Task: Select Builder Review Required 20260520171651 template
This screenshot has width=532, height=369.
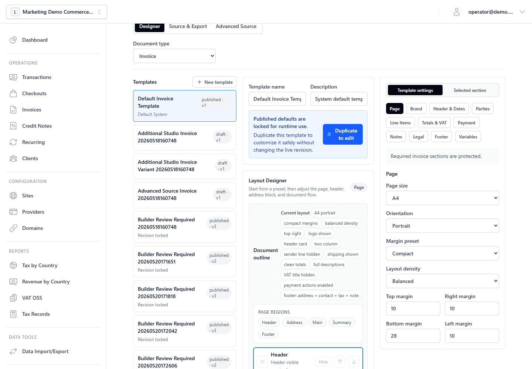Action: click(x=185, y=262)
